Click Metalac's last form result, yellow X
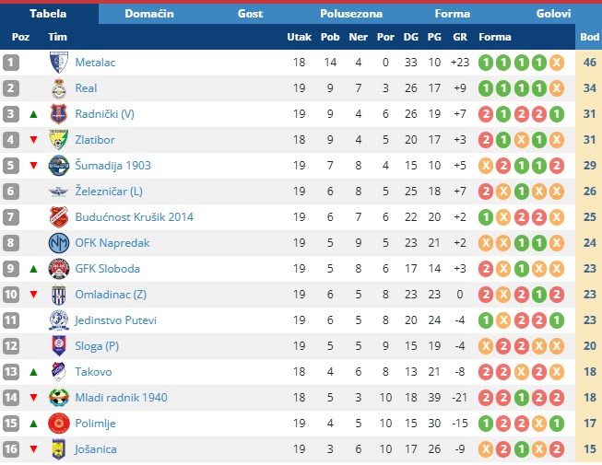Viewport: 602px width, 465px height. [556, 63]
